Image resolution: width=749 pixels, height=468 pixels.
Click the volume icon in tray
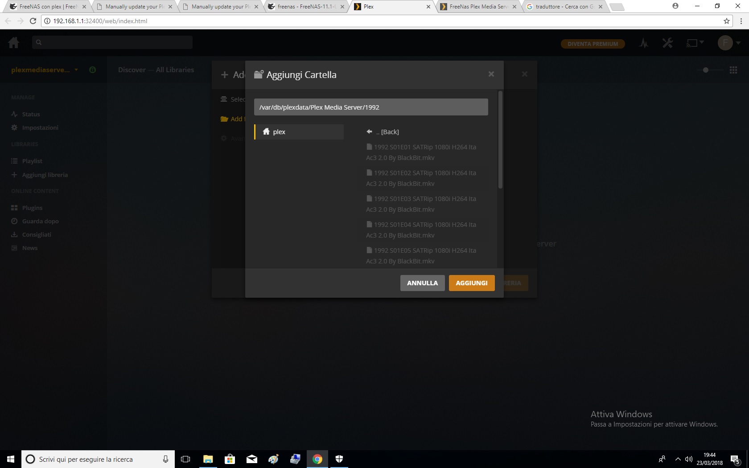(688, 459)
